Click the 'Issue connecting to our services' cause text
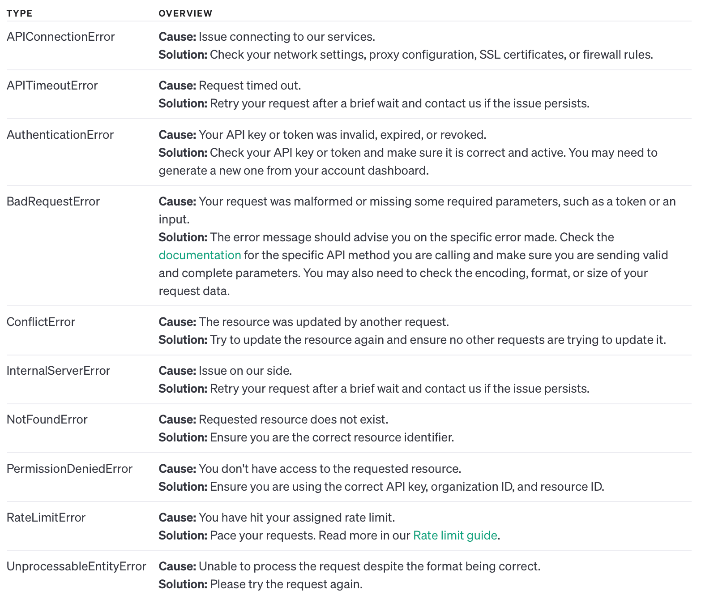701x608 pixels. click(x=286, y=37)
